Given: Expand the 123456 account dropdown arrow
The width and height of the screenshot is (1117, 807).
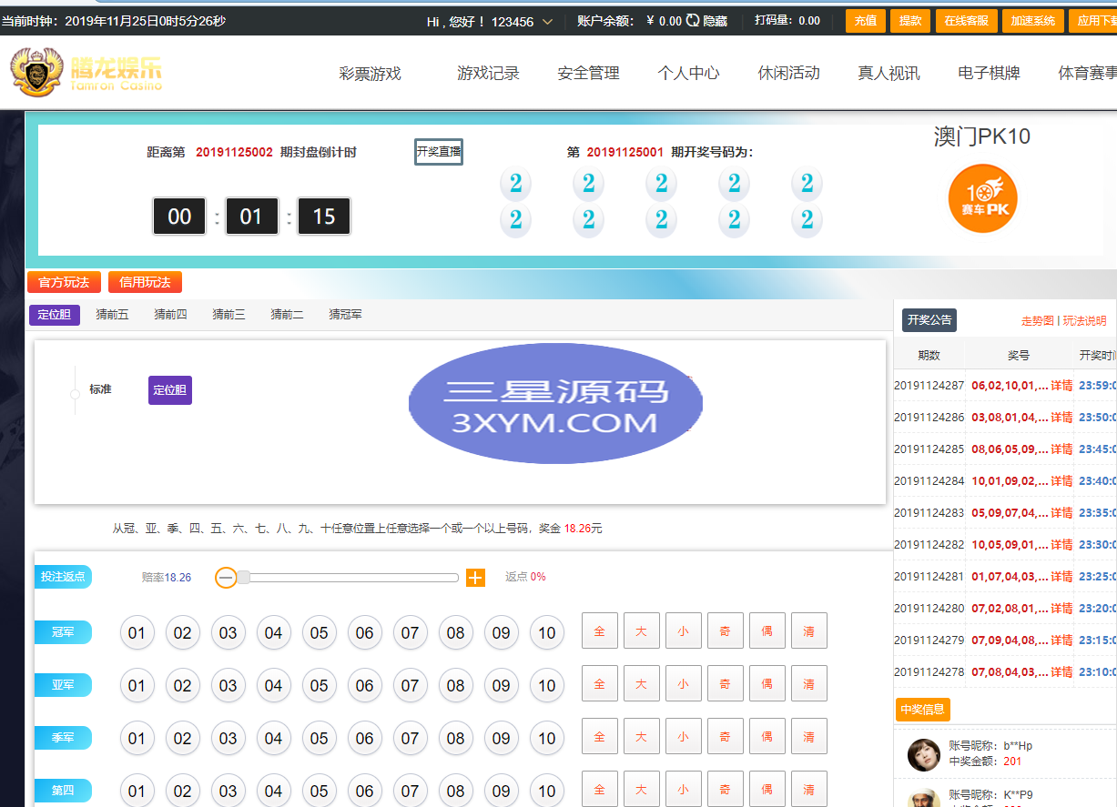Looking at the screenshot, I should (x=547, y=22).
